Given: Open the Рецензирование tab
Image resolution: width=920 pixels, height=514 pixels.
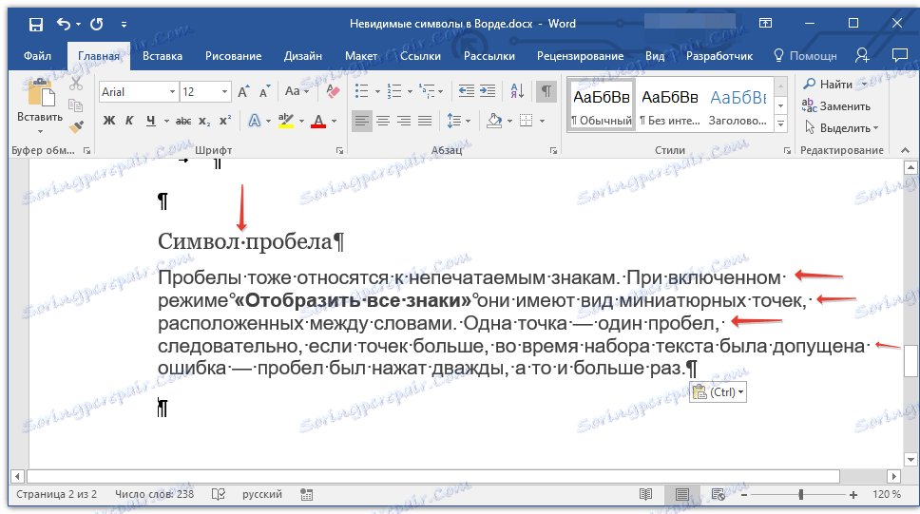Looking at the screenshot, I should pos(580,56).
